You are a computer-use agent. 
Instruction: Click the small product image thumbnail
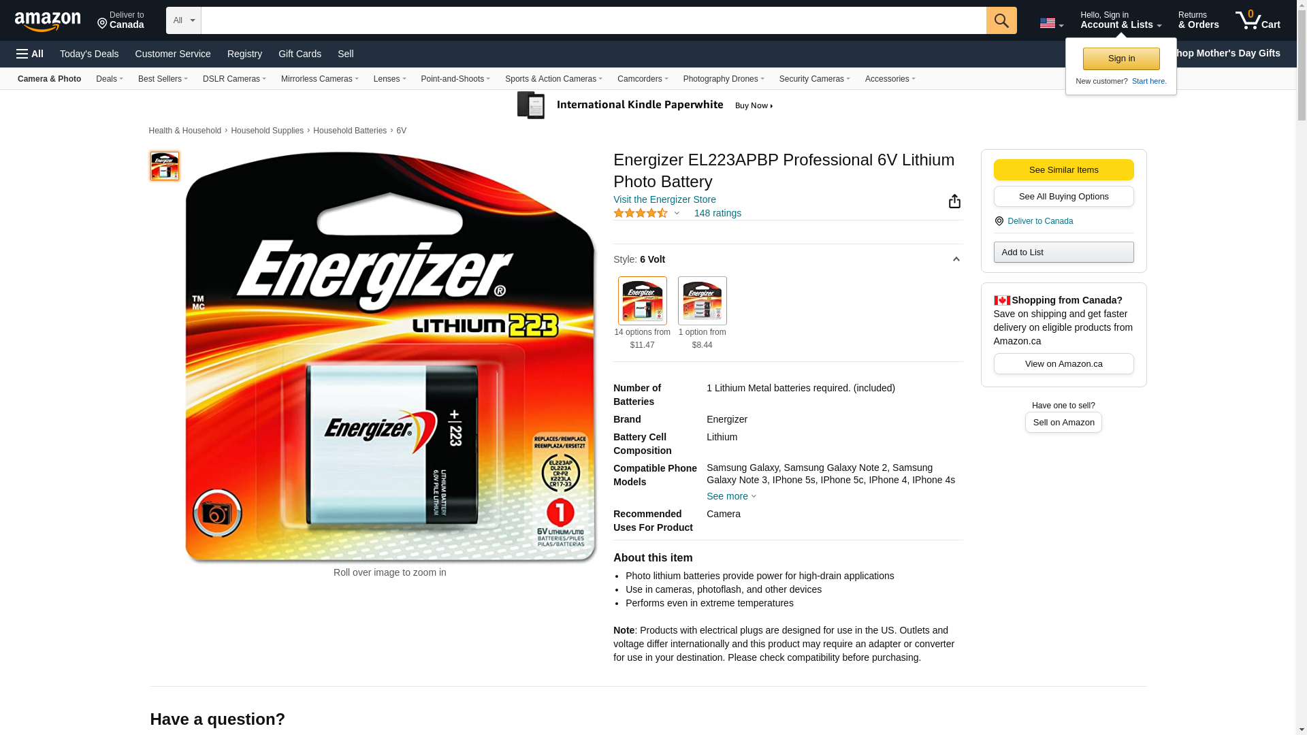164,166
